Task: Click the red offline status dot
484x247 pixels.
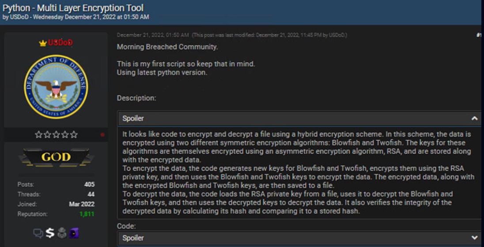Action: coord(102,135)
